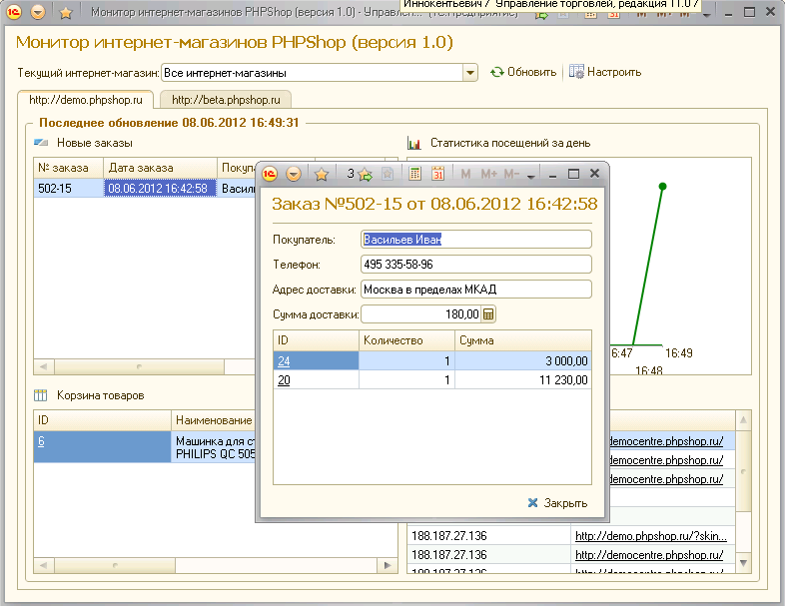This screenshot has width=785, height=606.
Task: Open order dialog orange menu dropdown button
Action: pyautogui.click(x=294, y=174)
